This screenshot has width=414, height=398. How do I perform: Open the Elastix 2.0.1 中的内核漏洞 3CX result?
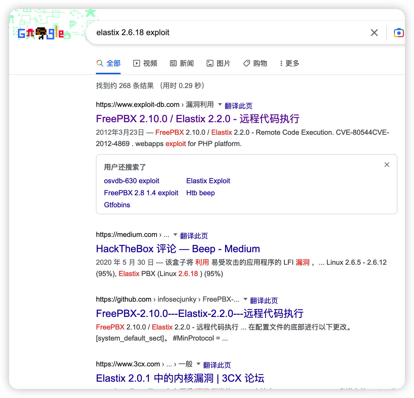coord(180,378)
